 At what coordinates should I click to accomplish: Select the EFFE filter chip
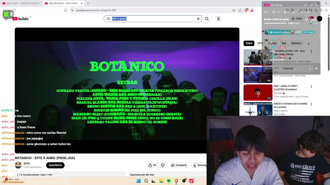tap(260, 43)
